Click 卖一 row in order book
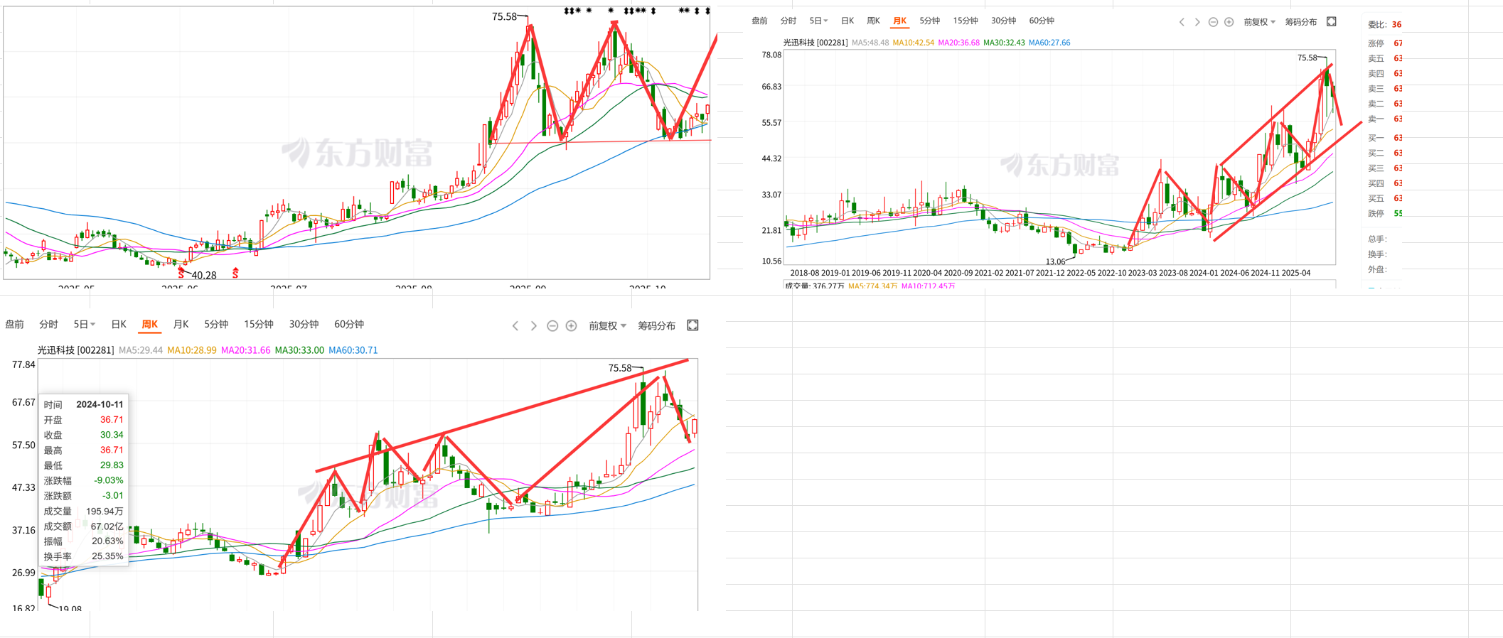Screen dimensions: 1503x638 [x=1384, y=119]
